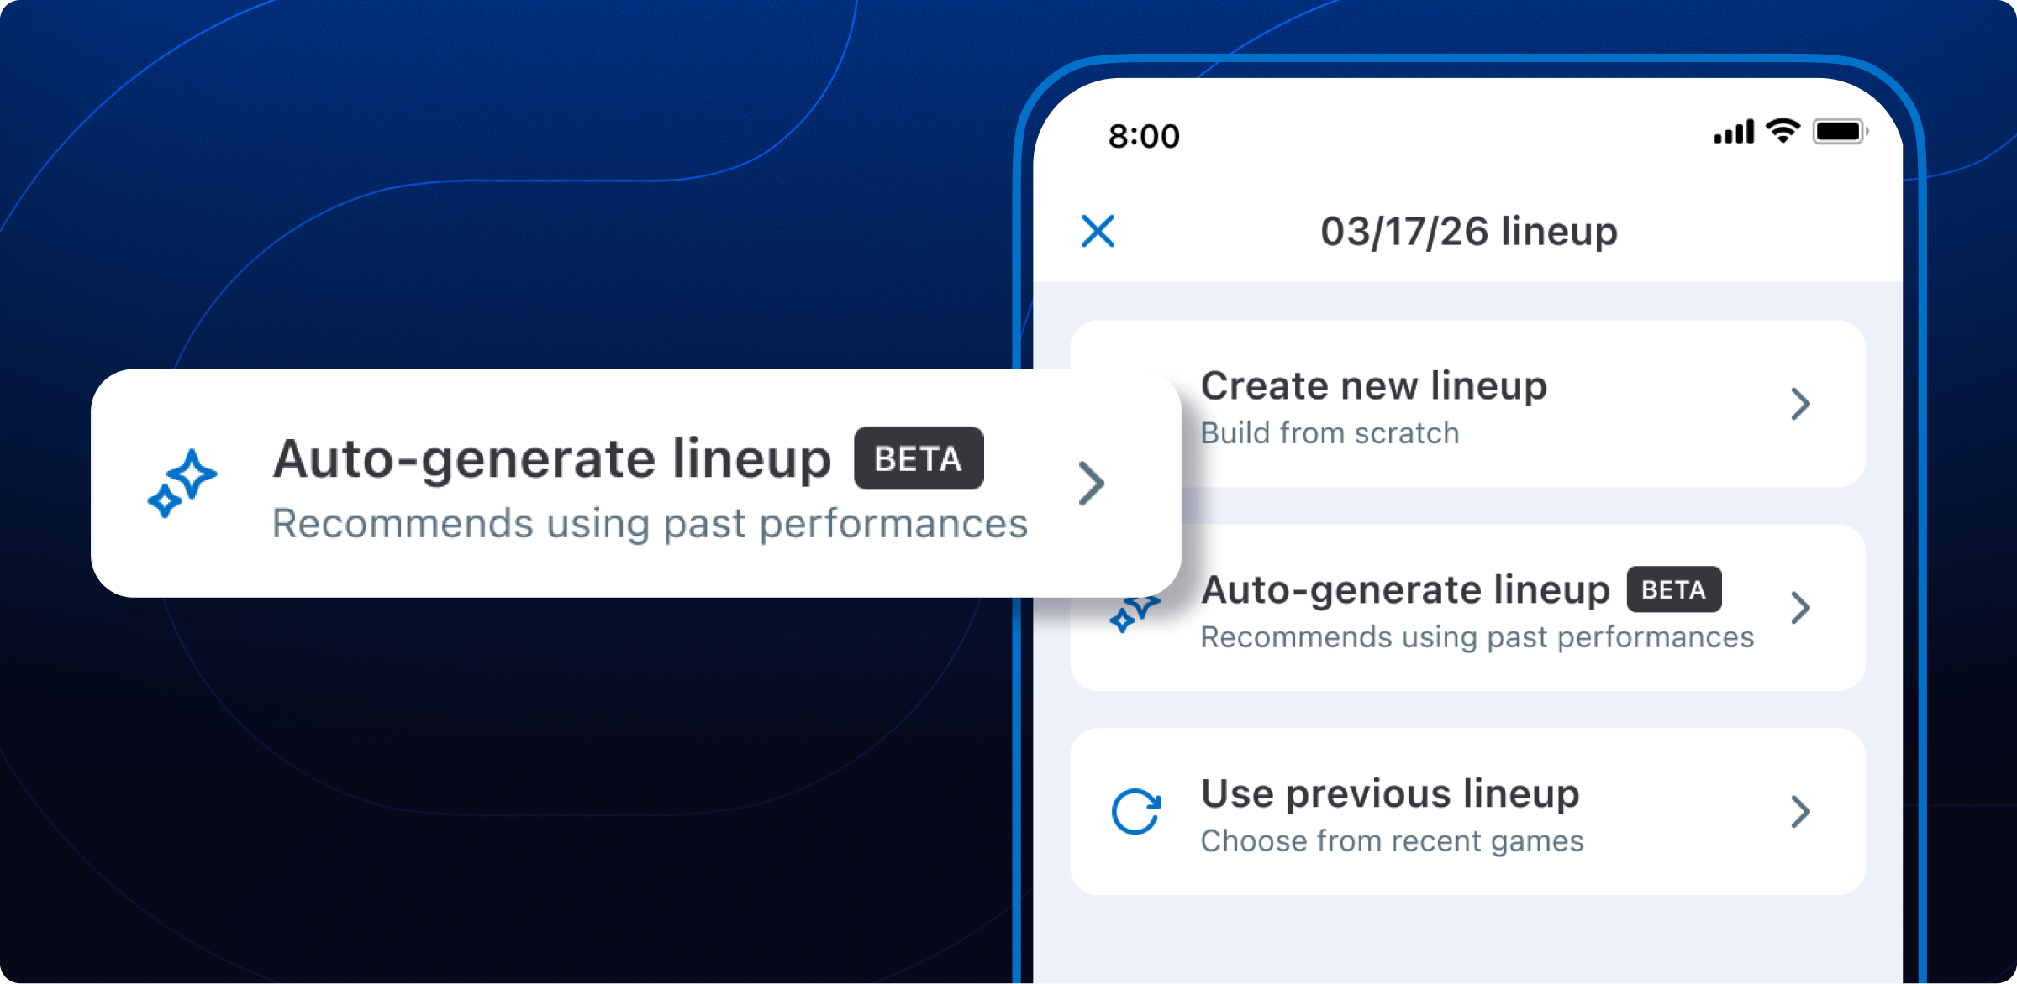The image size is (2017, 984).
Task: Tap the BETA badge inside the phone list
Action: 1673,589
